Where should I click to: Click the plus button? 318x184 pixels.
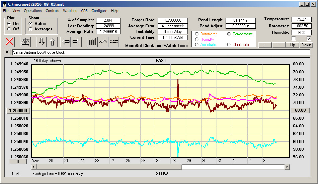[265, 45]
